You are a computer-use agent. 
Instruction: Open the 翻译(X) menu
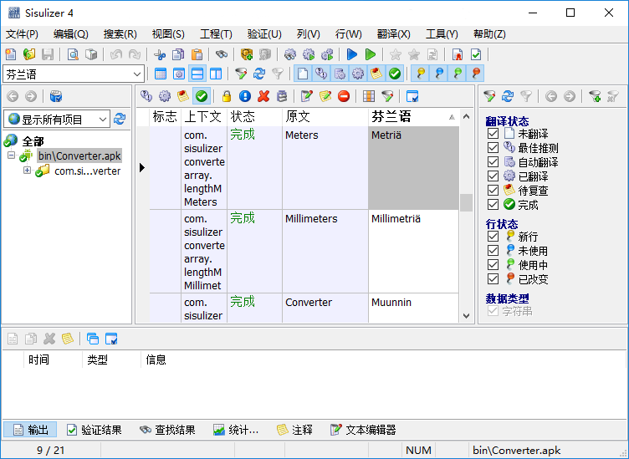coord(393,34)
